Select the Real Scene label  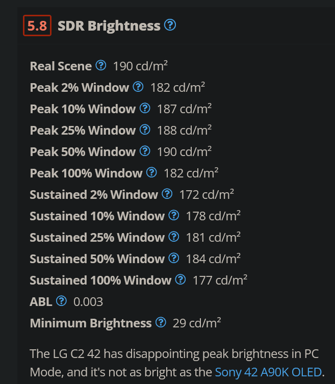point(61,66)
